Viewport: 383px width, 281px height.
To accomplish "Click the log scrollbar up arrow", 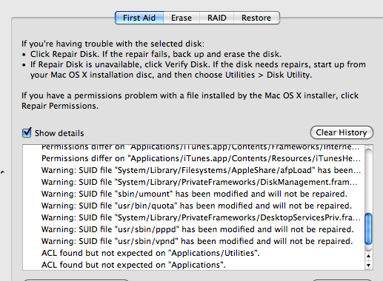I will pyautogui.click(x=368, y=257).
